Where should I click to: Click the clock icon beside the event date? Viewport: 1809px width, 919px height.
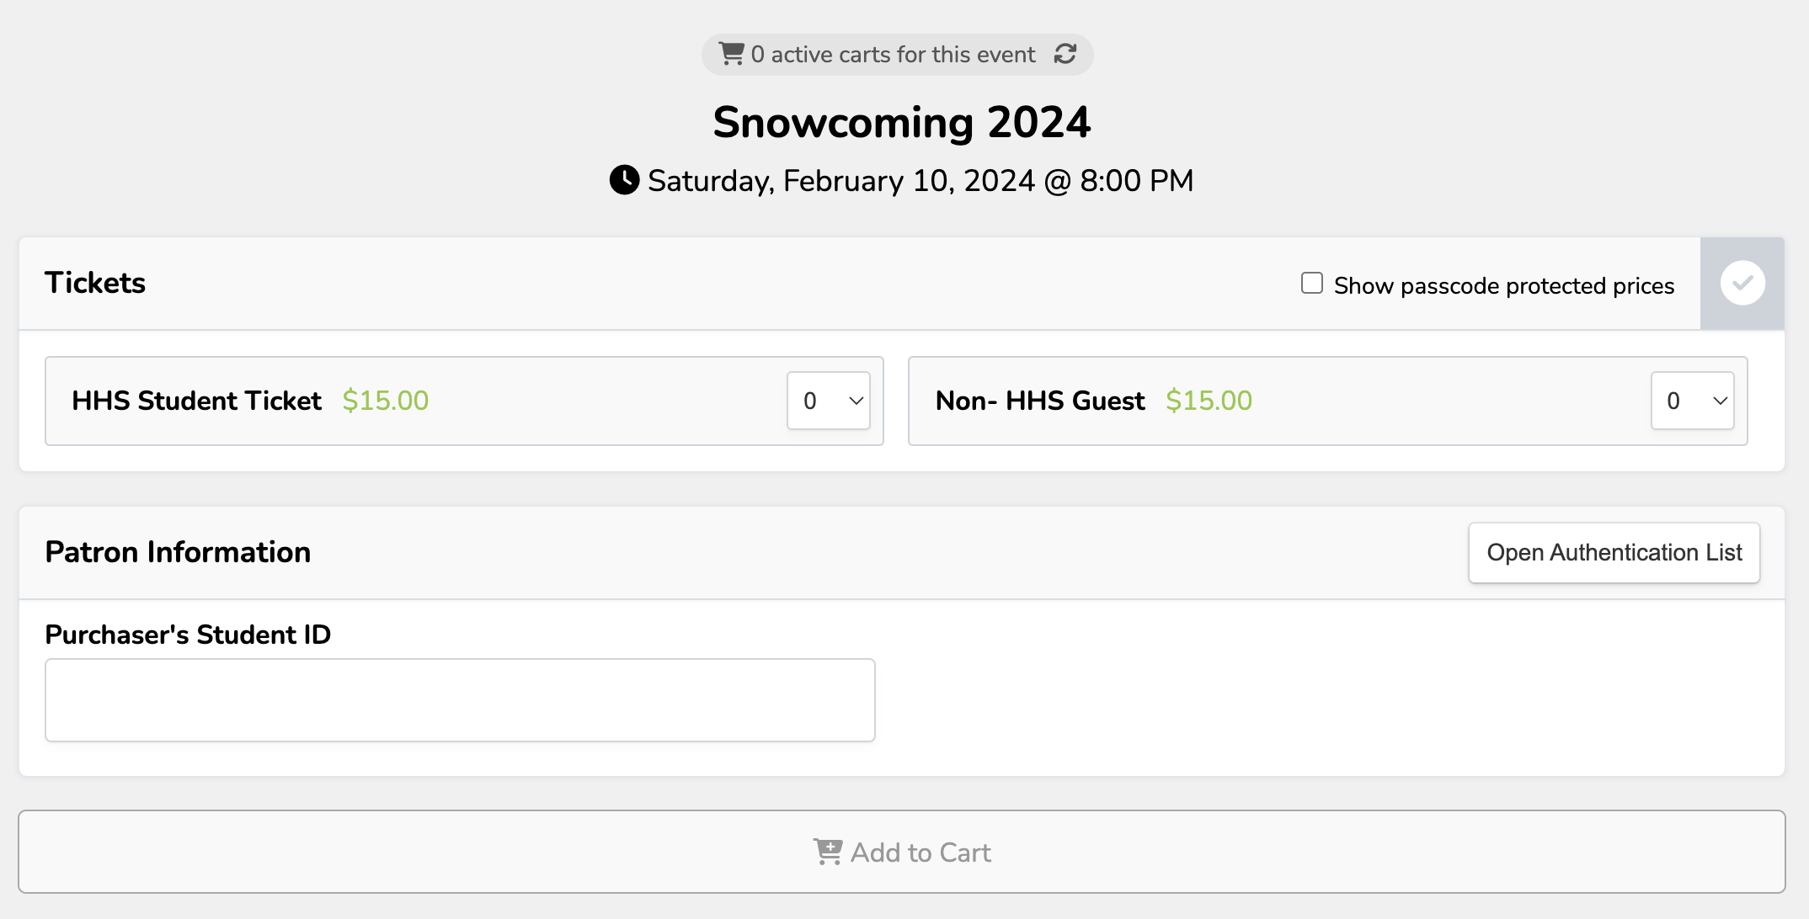point(624,180)
